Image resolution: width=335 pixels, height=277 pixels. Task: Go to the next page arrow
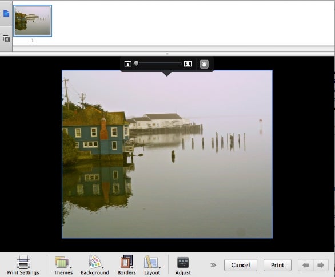(321, 265)
